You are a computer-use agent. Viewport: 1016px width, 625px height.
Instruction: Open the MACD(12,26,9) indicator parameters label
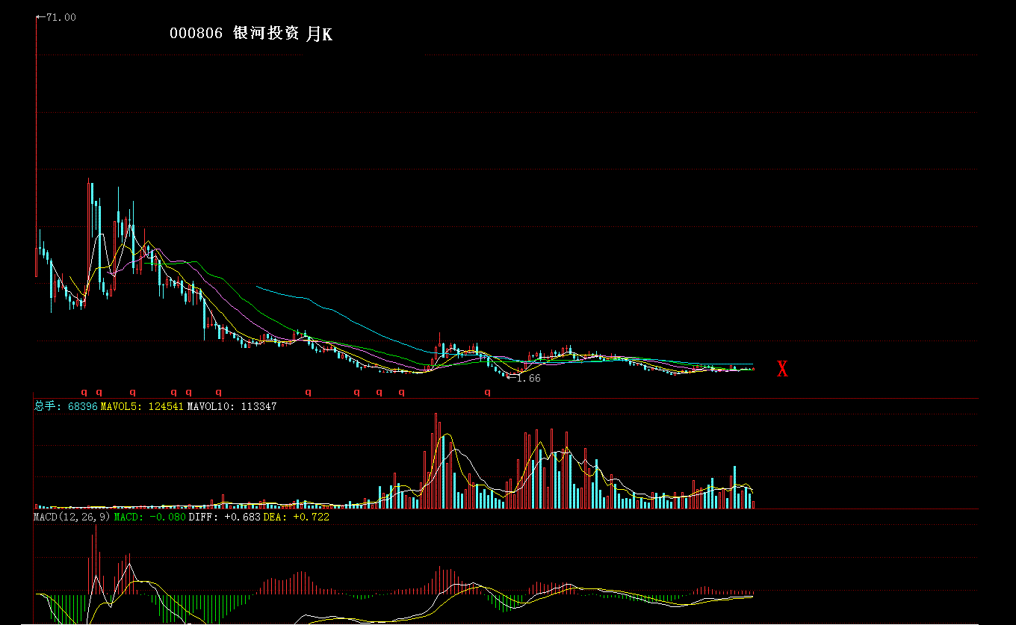[x=72, y=517]
